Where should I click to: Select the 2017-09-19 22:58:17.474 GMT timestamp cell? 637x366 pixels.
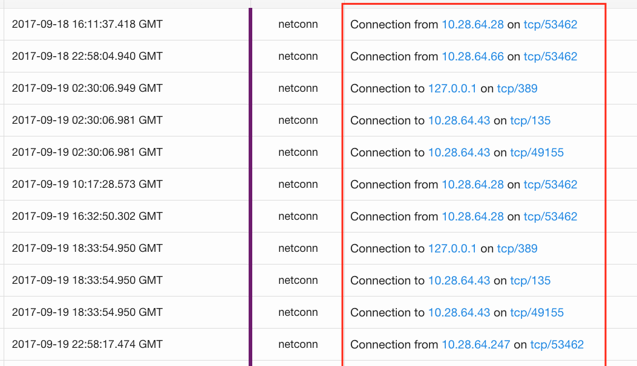(87, 345)
